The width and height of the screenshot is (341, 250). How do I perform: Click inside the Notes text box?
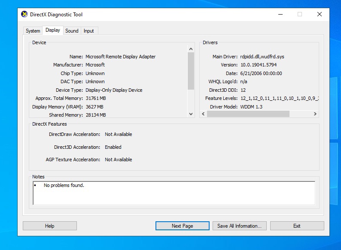click(174, 193)
